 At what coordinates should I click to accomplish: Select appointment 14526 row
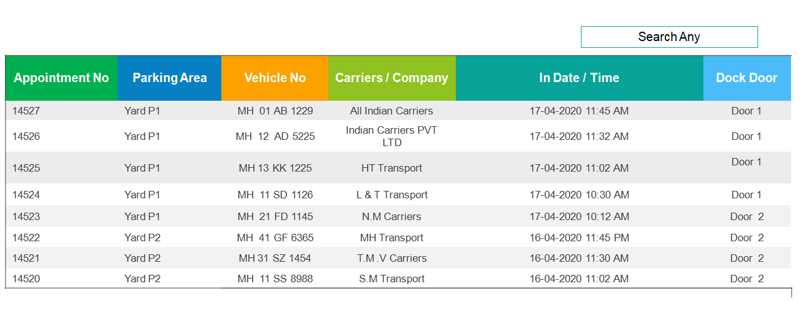(26, 136)
